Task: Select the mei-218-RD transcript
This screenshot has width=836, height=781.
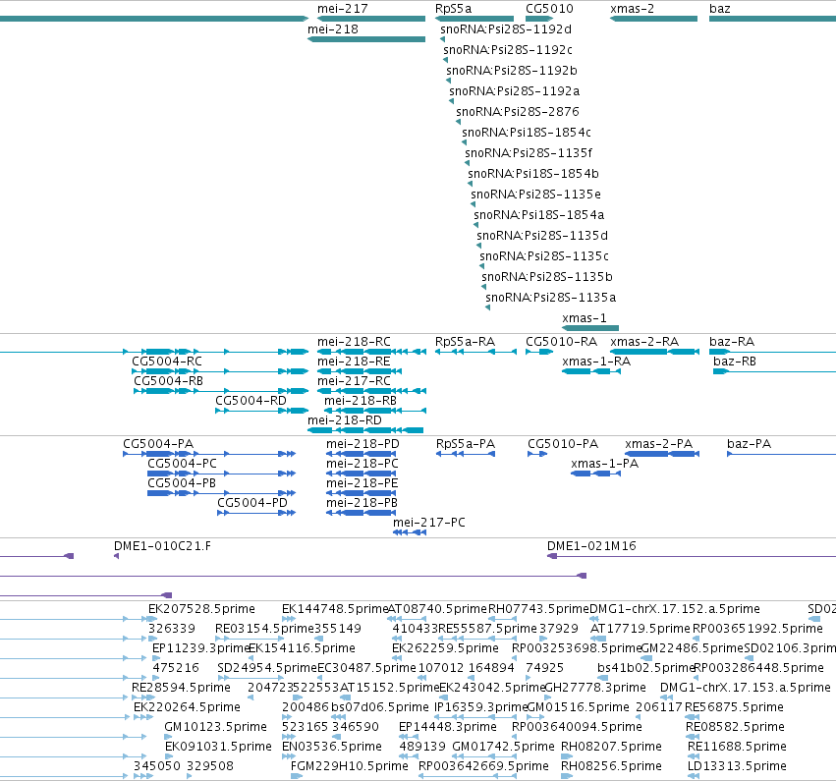Action: click(365, 430)
